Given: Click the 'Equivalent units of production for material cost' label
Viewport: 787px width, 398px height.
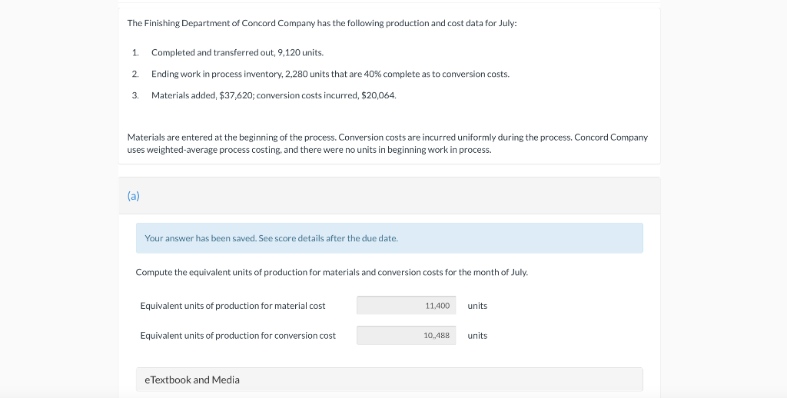Looking at the screenshot, I should tap(233, 306).
